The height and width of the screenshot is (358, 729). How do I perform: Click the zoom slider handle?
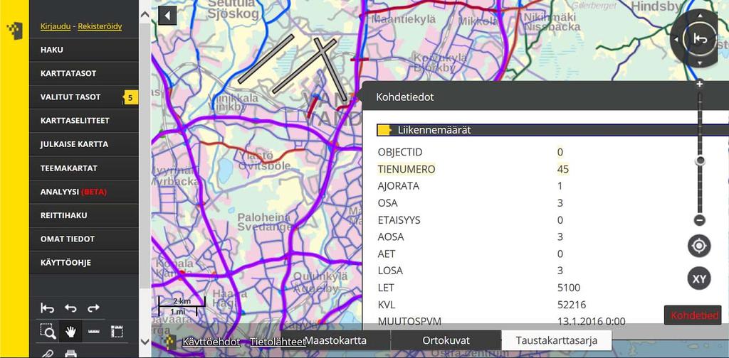tap(700, 161)
